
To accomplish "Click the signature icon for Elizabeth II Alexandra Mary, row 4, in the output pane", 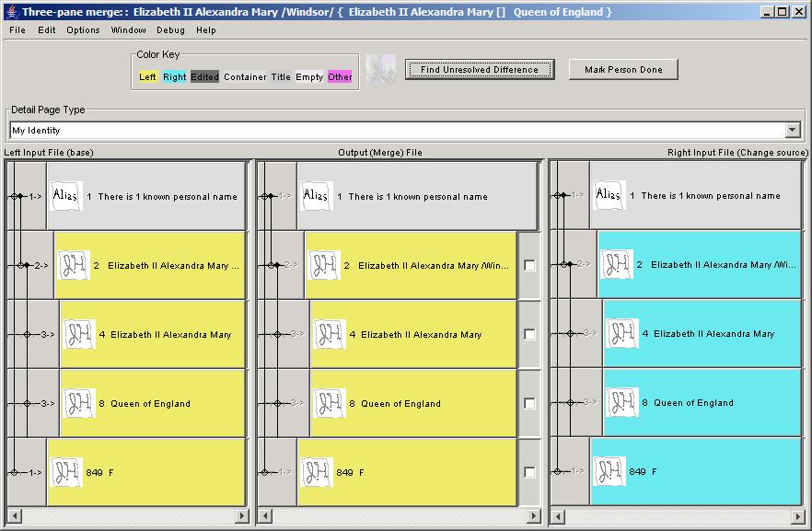I will tap(329, 334).
